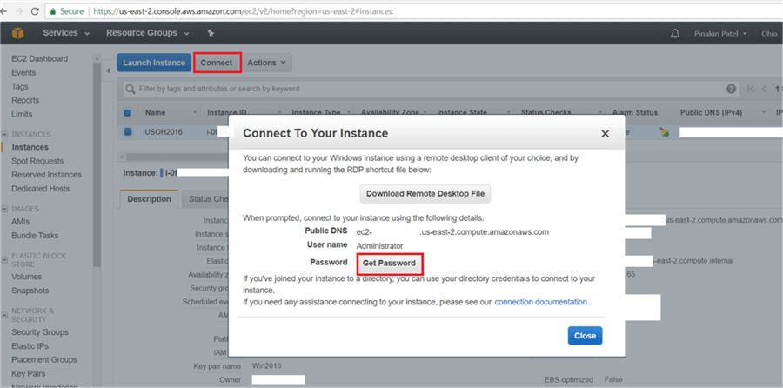Open Snapshots in sidebar
783x388 pixels.
coord(30,291)
